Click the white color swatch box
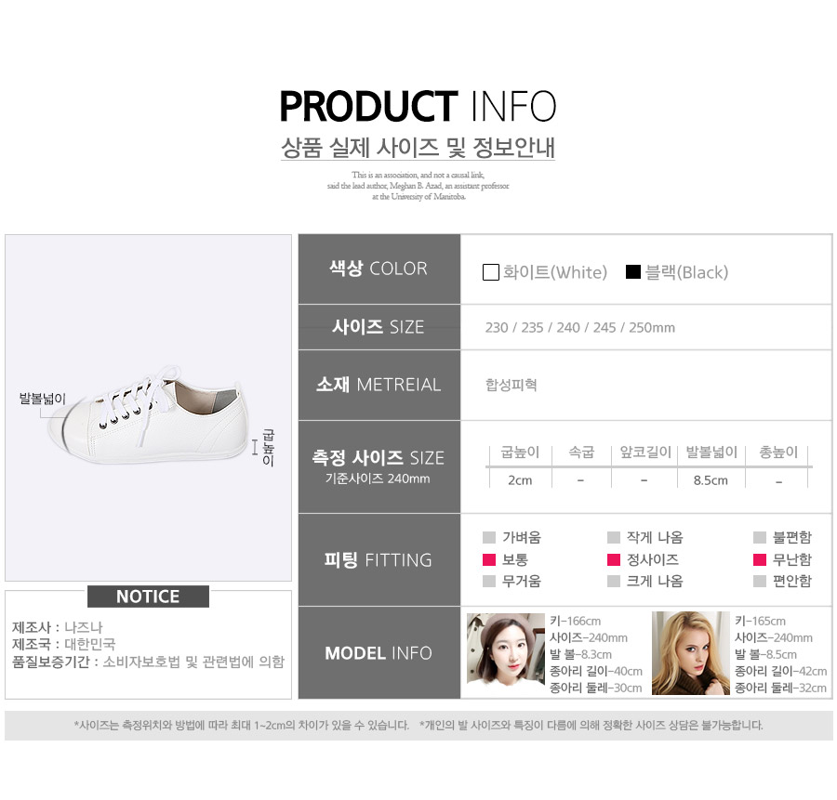The image size is (837, 800). (490, 272)
